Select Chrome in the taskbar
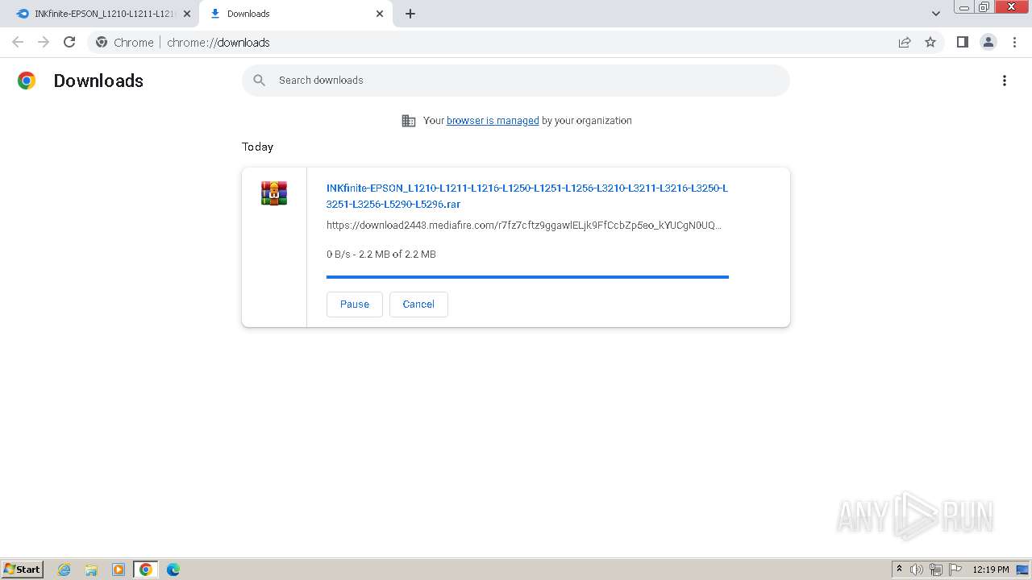 tap(146, 570)
